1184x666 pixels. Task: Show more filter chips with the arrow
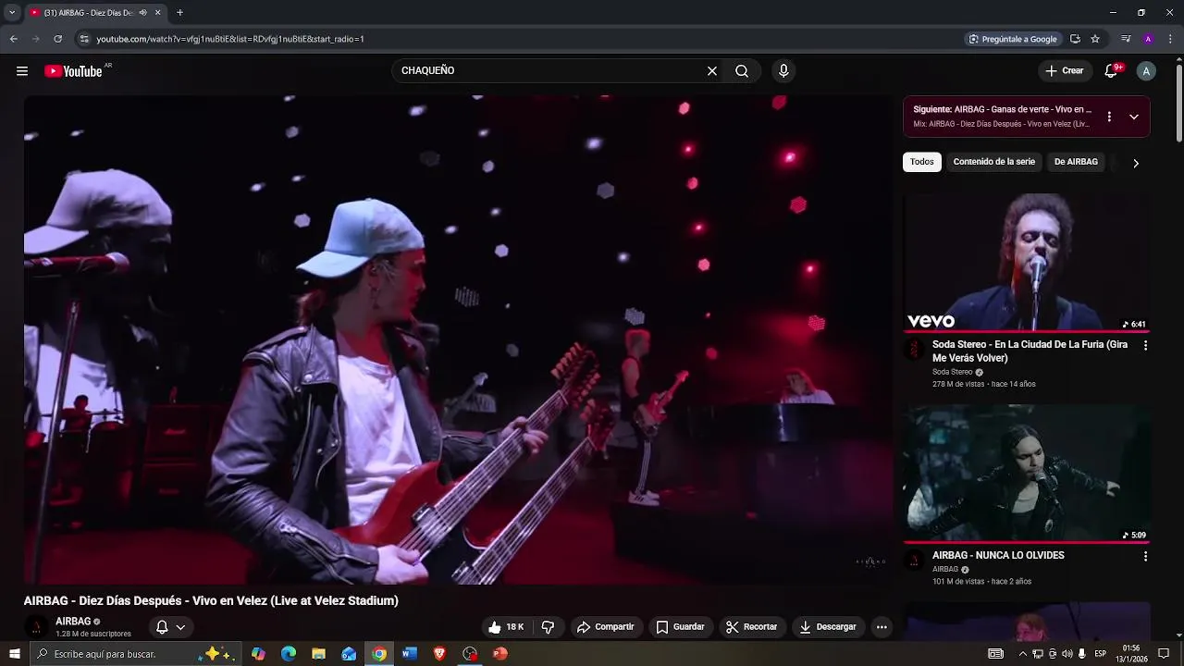1136,163
